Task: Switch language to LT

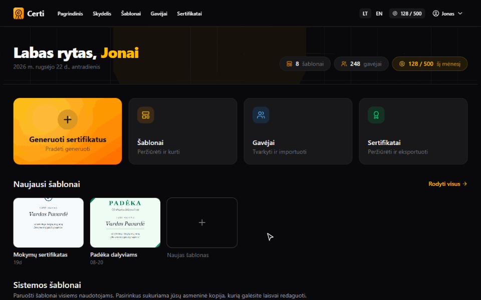Action: coord(365,13)
